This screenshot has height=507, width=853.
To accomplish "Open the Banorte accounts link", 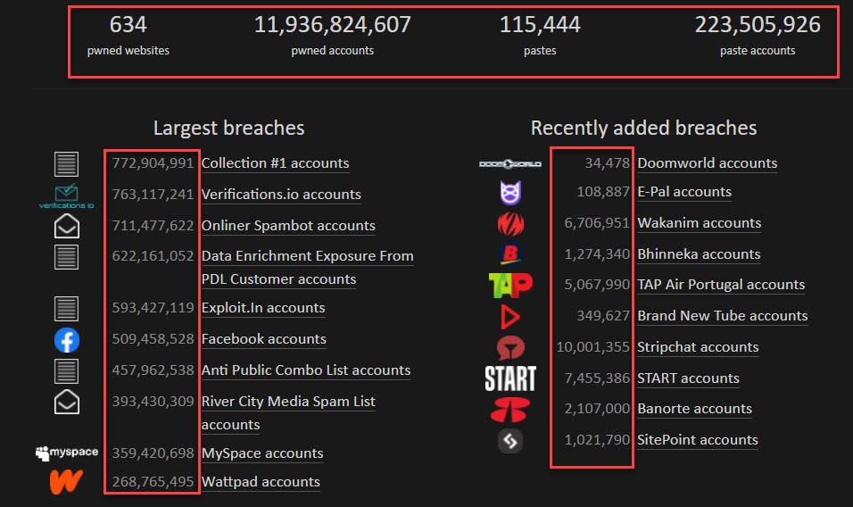I will [x=694, y=409].
